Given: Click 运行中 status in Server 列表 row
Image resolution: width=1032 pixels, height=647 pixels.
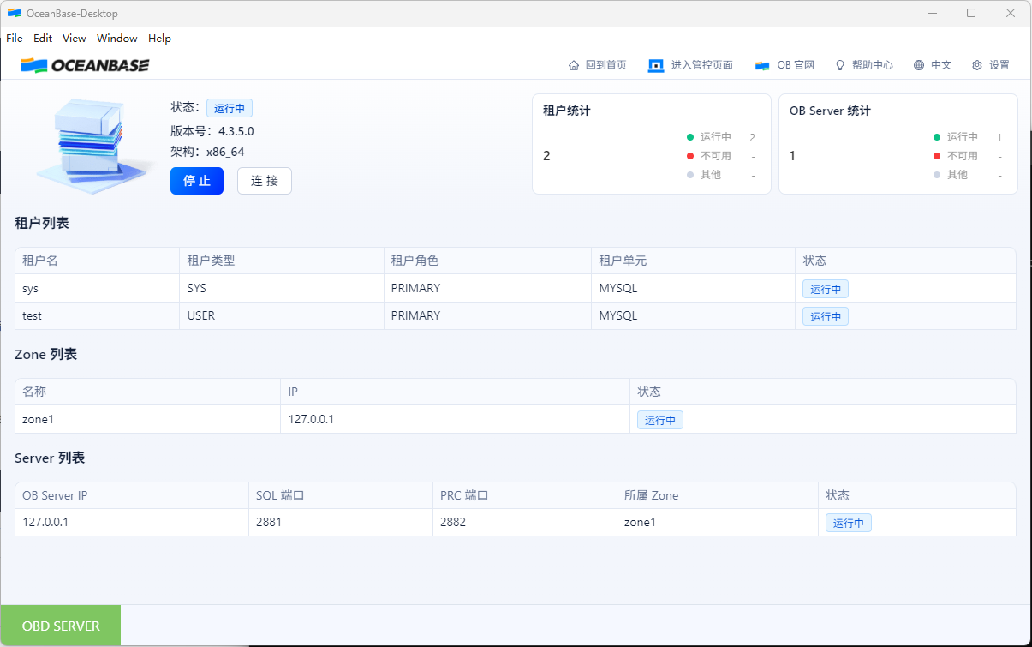Looking at the screenshot, I should pyautogui.click(x=849, y=523).
